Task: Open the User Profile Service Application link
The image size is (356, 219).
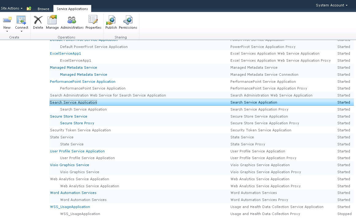Action: click(x=77, y=151)
